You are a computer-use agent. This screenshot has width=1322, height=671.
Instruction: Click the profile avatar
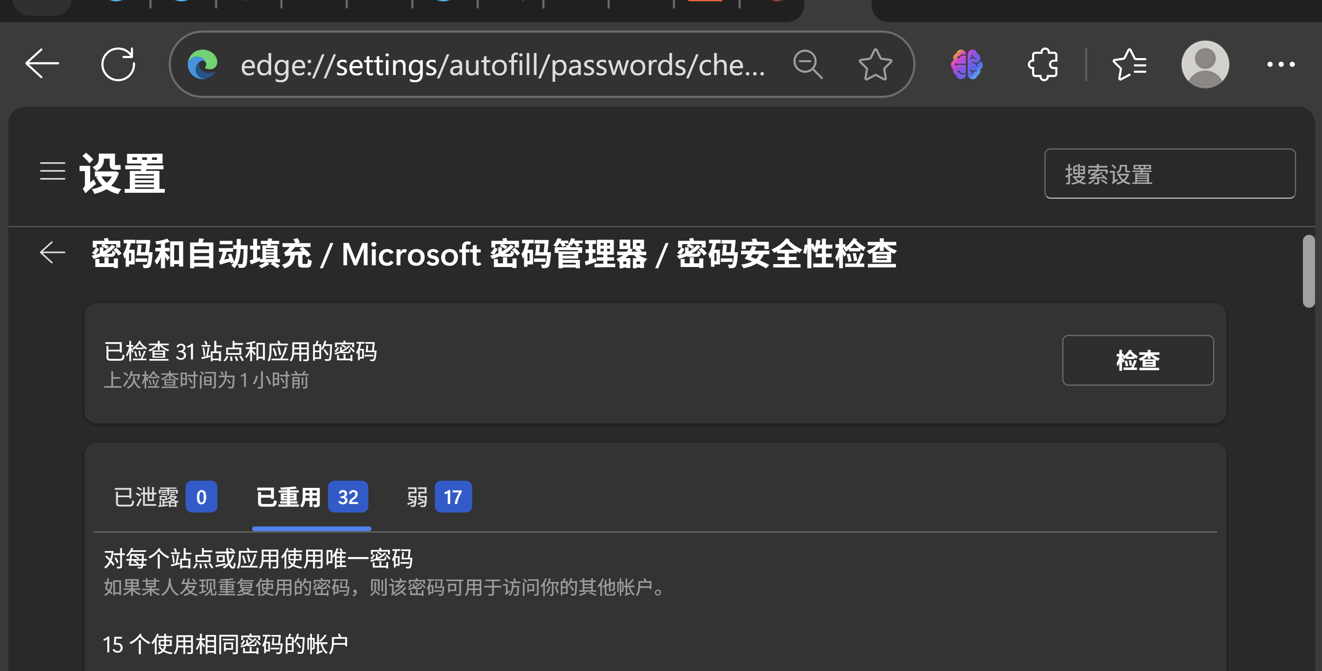coord(1205,65)
